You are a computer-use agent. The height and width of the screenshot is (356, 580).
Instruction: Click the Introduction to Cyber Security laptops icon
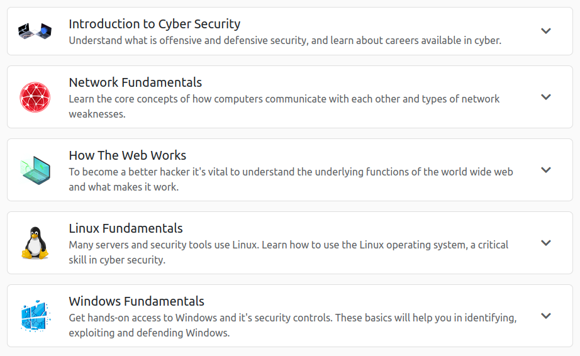coord(35,31)
